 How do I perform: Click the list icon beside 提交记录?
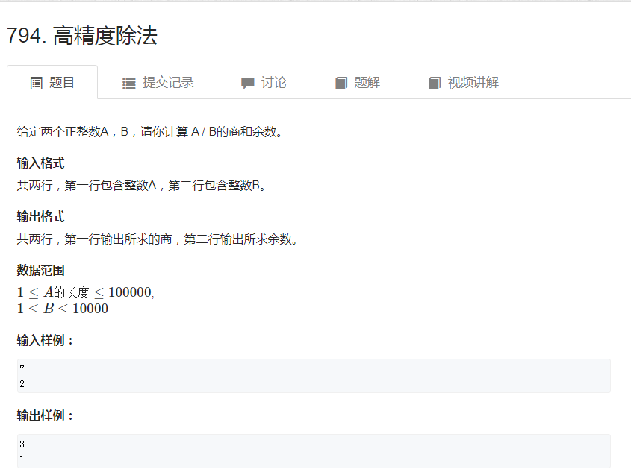(128, 83)
